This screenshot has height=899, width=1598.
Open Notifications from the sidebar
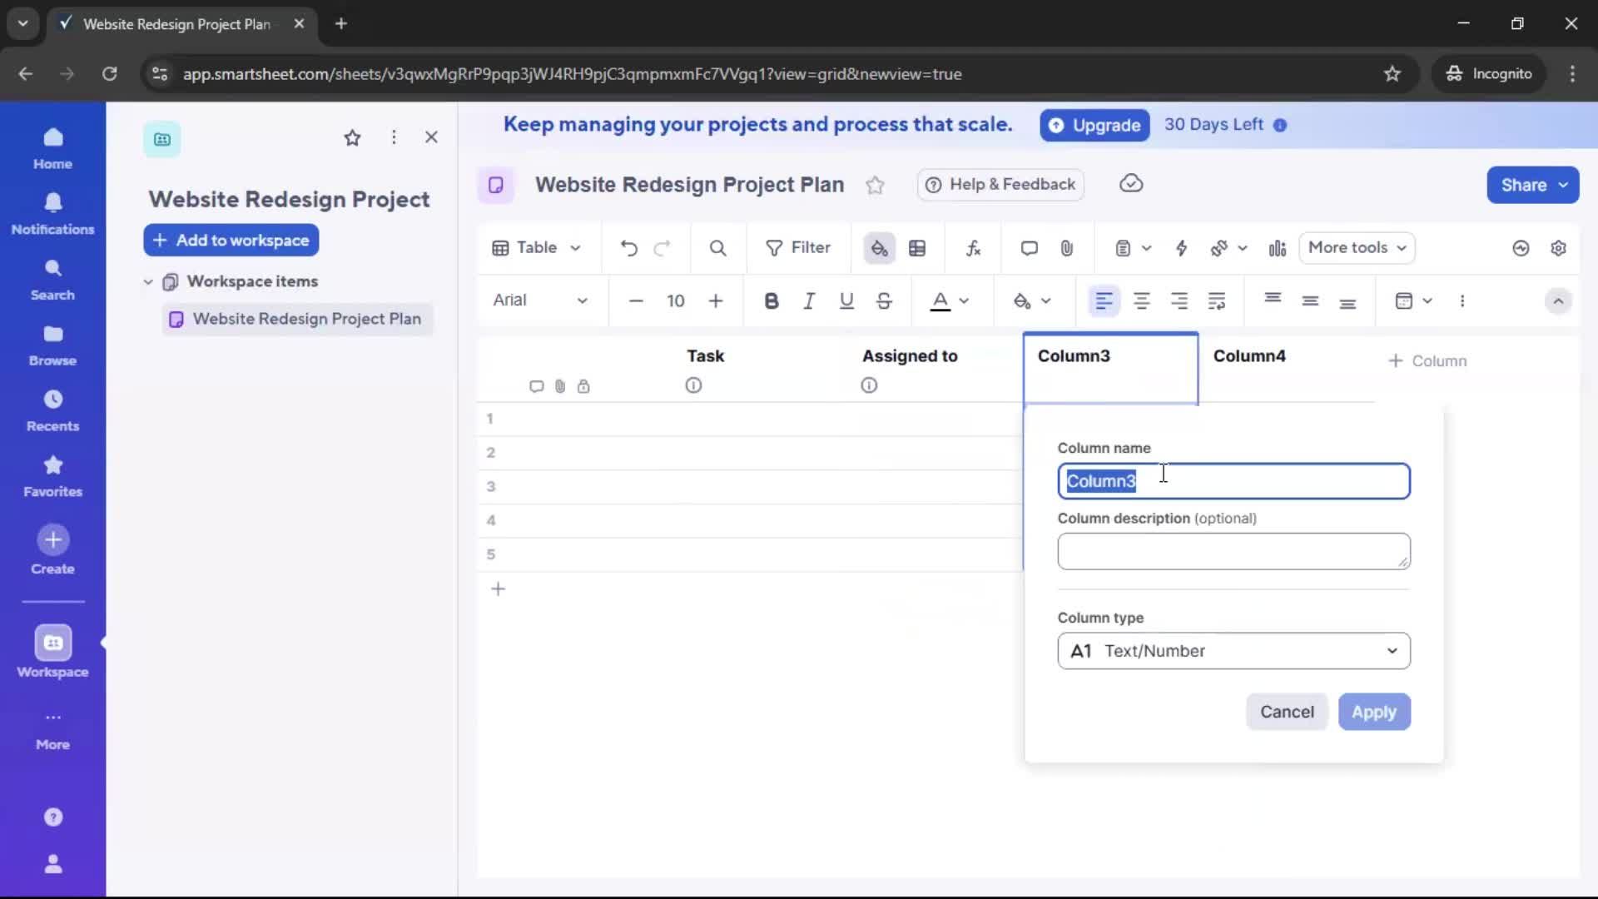point(52,212)
